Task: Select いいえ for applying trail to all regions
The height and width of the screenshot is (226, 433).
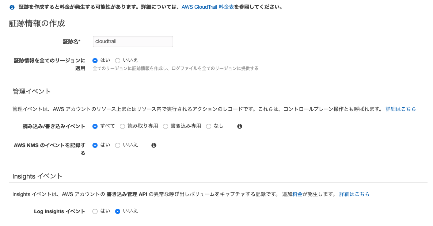Action: click(x=118, y=61)
